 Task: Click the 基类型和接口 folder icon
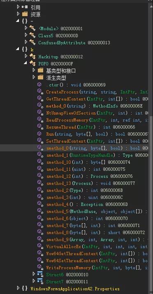[x=40, y=70]
